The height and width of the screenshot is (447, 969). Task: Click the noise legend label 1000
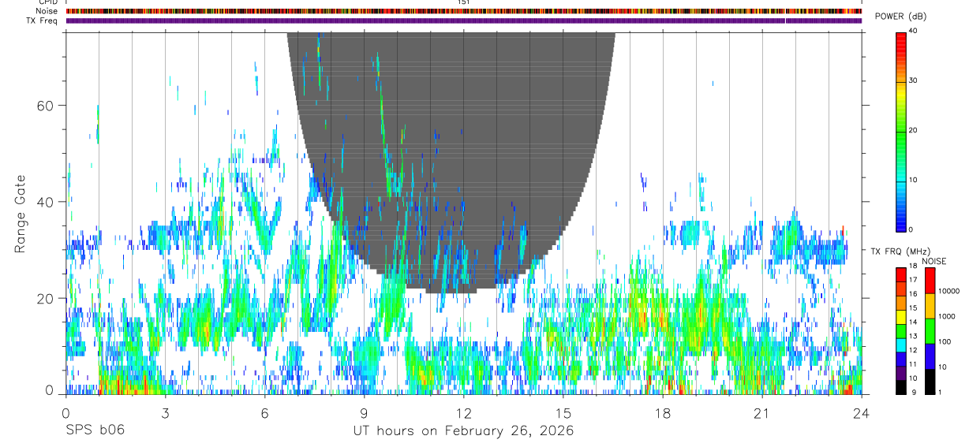(945, 316)
